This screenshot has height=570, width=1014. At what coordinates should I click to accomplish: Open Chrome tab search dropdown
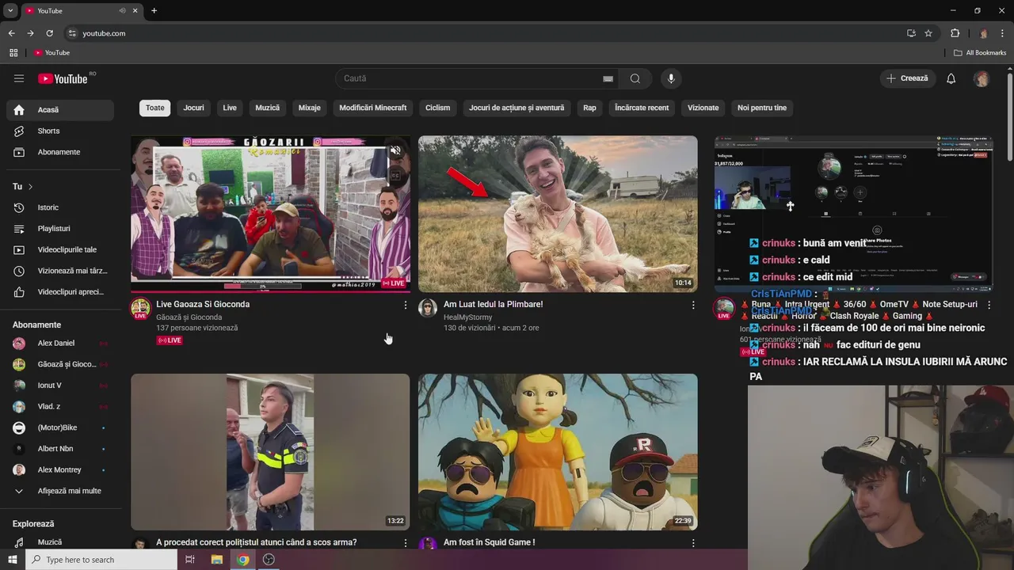click(10, 11)
